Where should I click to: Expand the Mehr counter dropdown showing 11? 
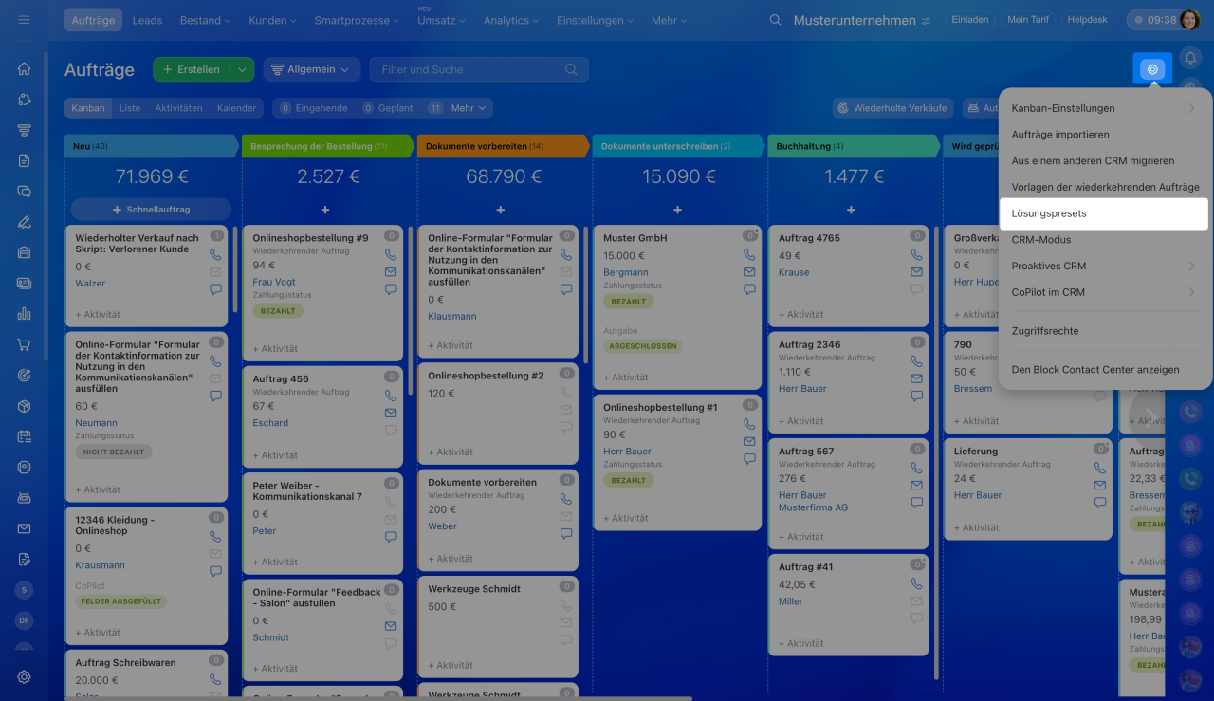click(457, 108)
